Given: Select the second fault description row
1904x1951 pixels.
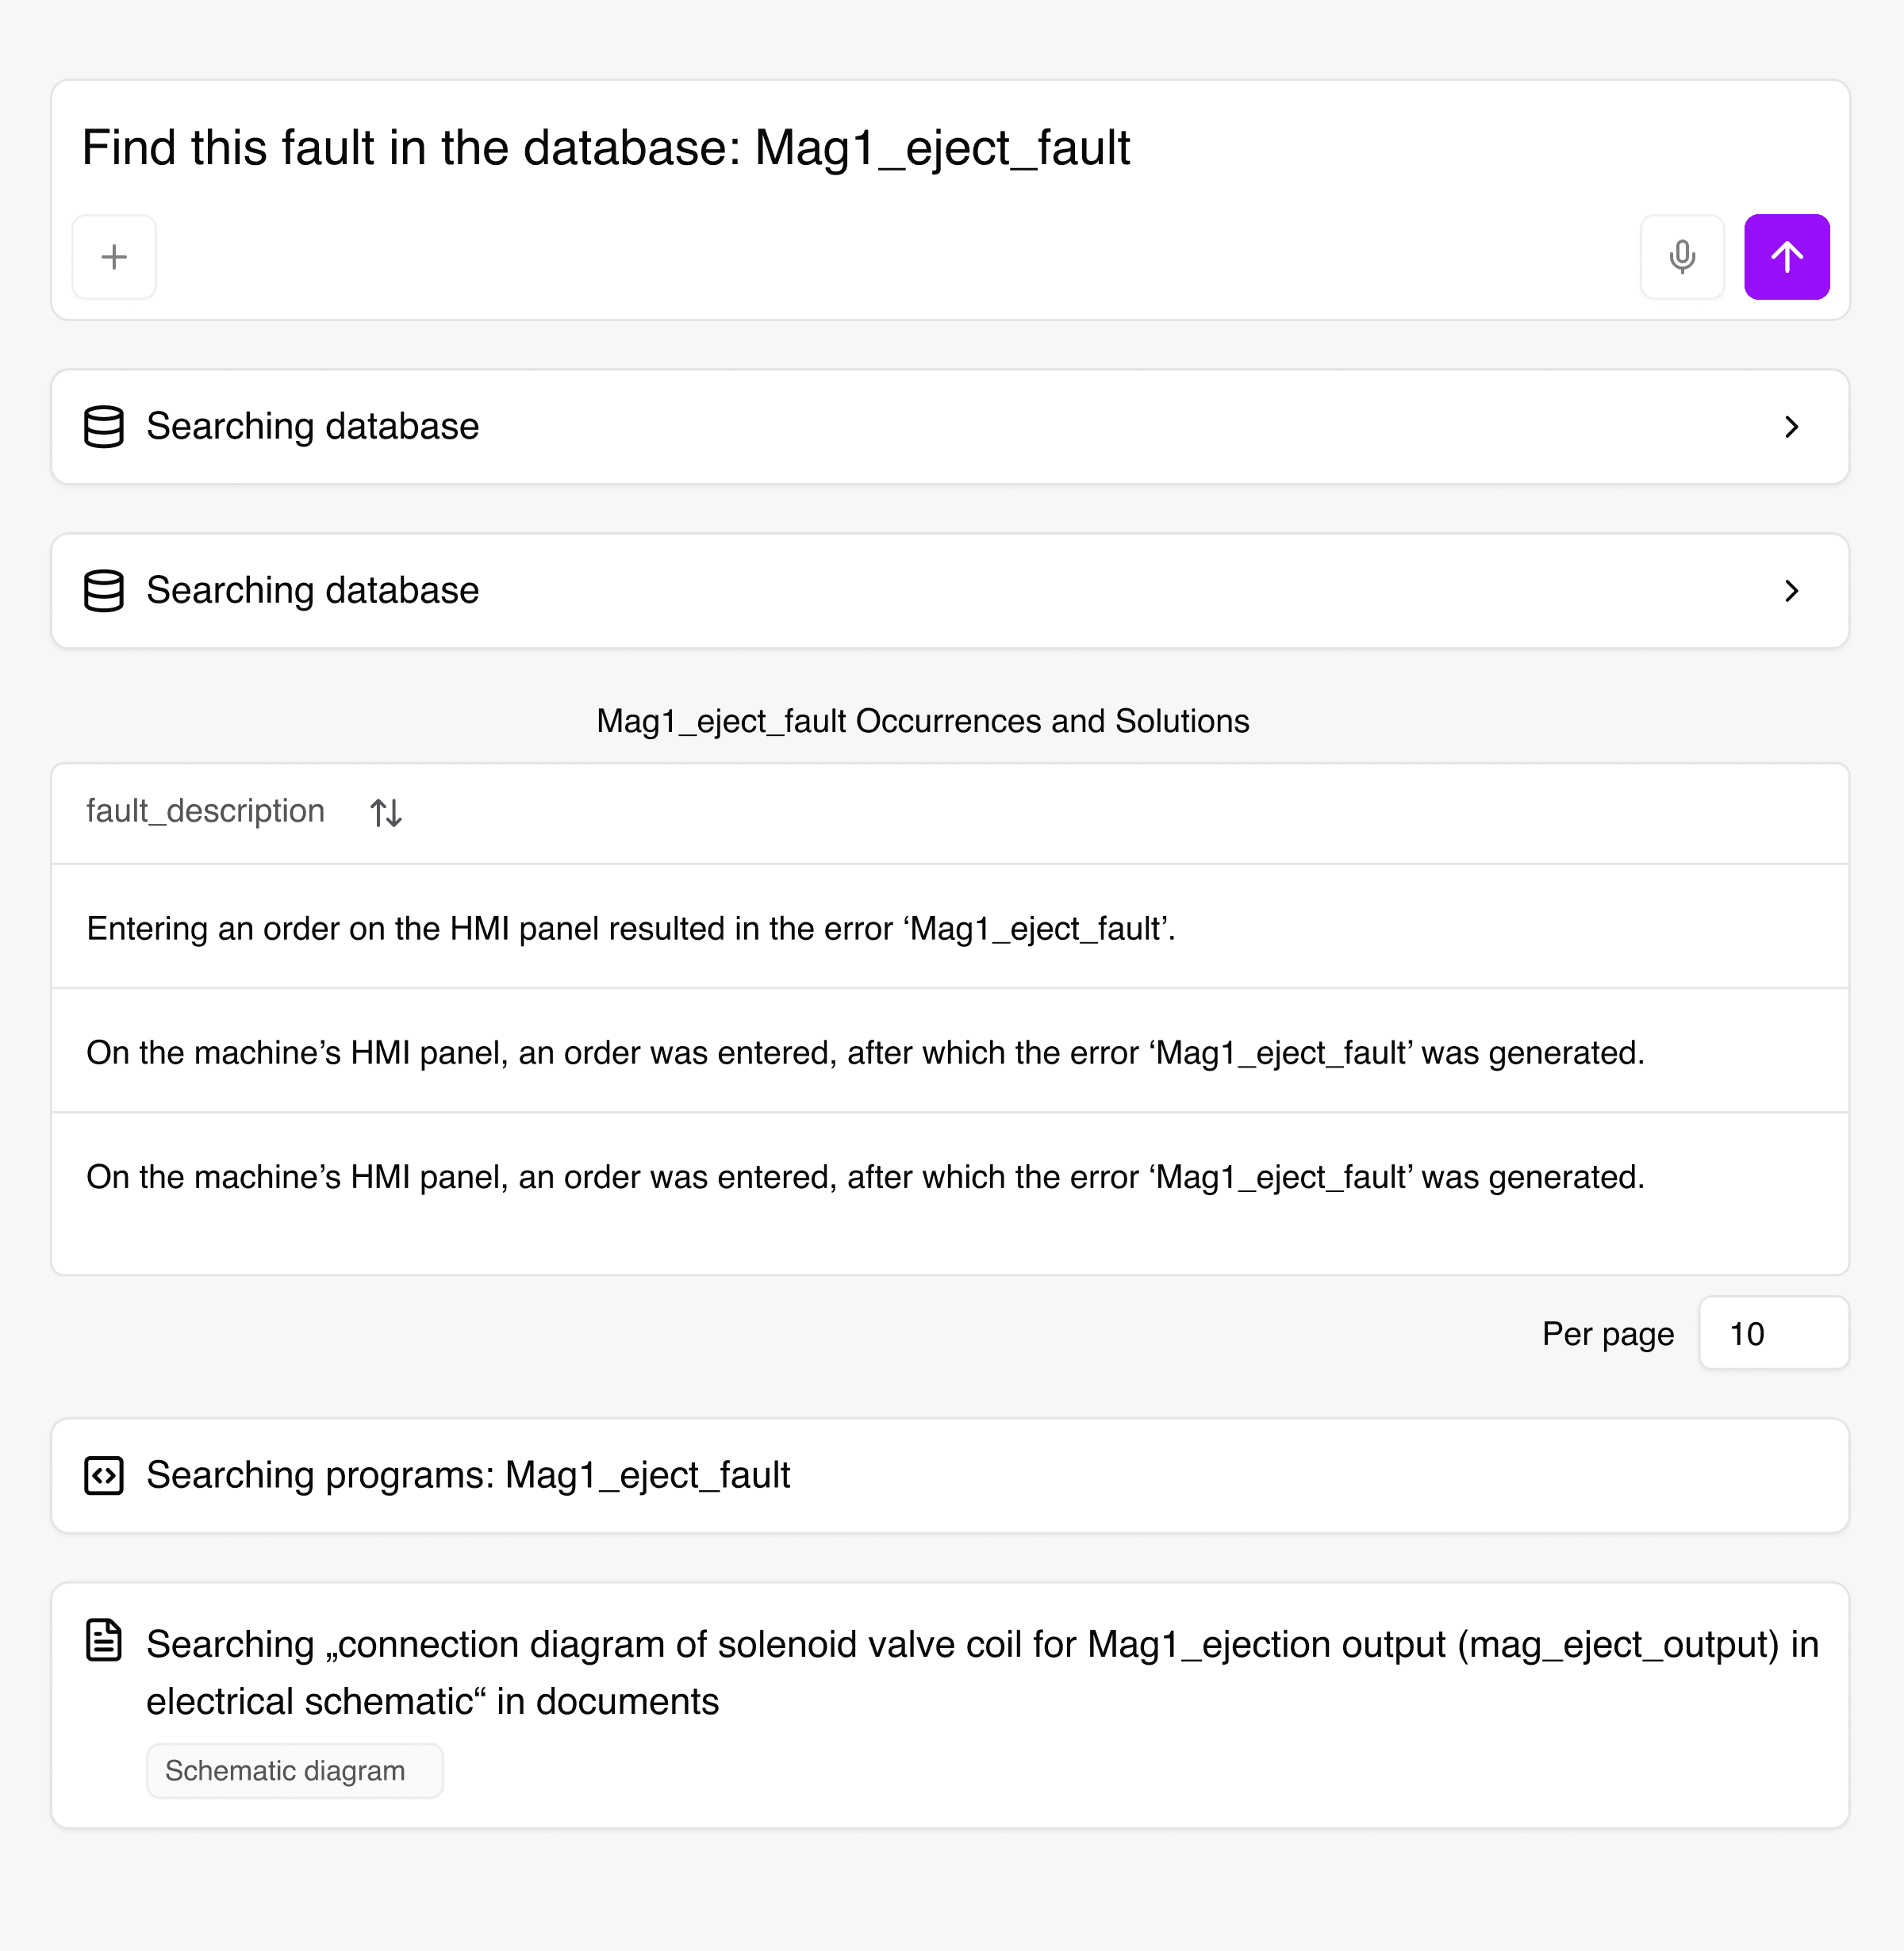Looking at the screenshot, I should tap(865, 1052).
